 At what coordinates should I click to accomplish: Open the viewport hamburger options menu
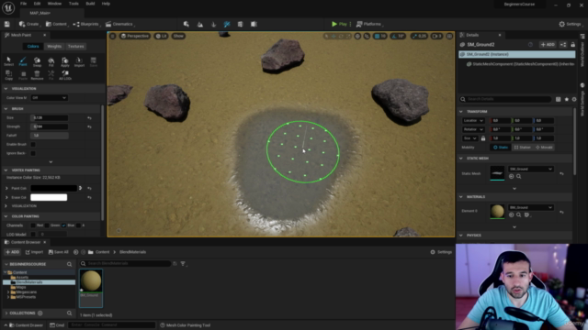pos(112,36)
